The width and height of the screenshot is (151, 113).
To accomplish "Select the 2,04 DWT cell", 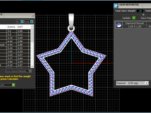I will click(x=22, y=58).
